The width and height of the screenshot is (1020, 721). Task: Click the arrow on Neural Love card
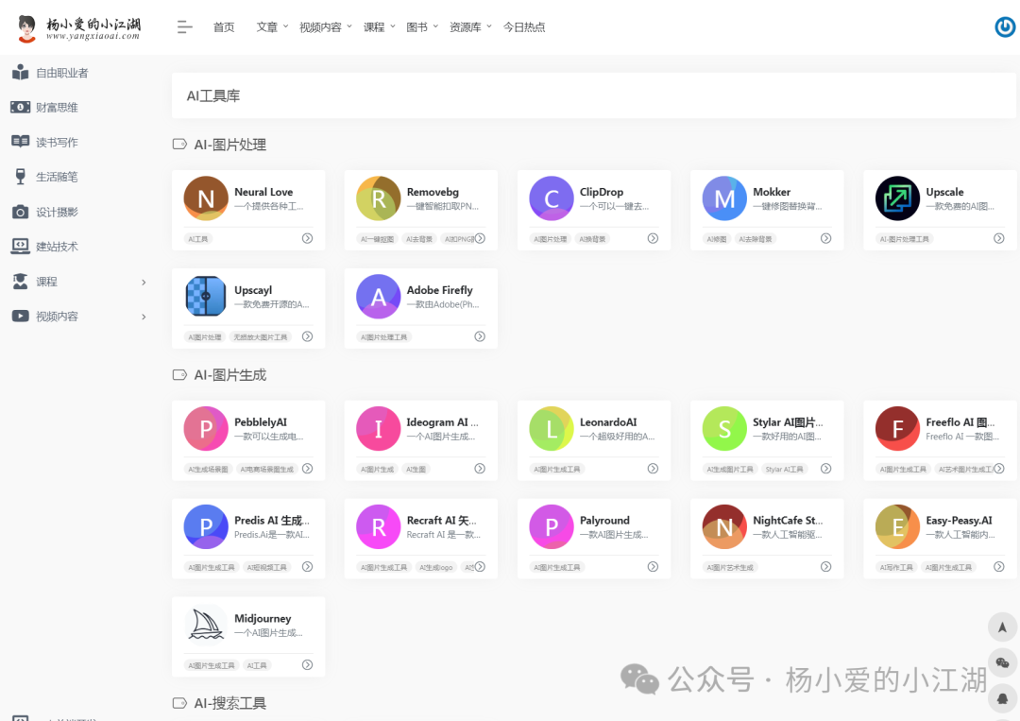pos(307,238)
